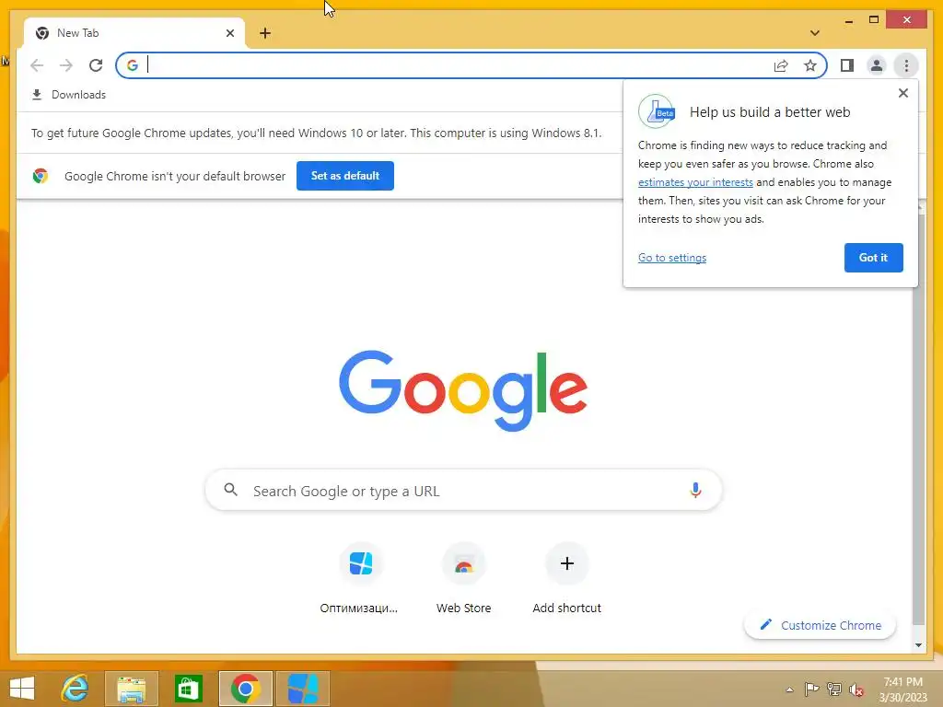Click the 'Help us build a better web' heading
Viewport: 943px width, 707px height.
pos(770,112)
